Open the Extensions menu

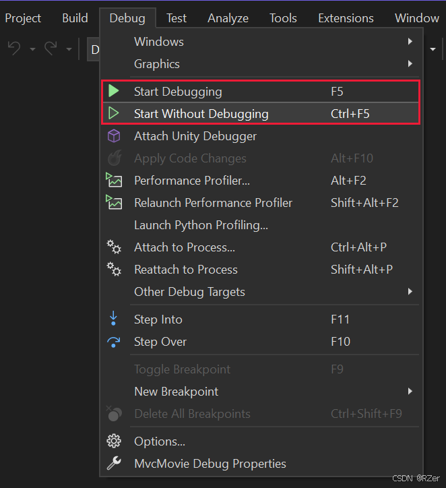pyautogui.click(x=346, y=18)
